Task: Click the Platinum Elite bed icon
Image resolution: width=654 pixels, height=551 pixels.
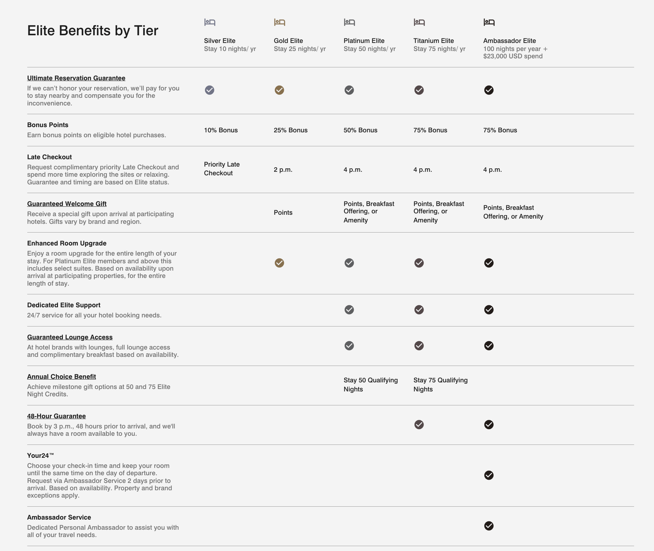Action: (x=349, y=22)
